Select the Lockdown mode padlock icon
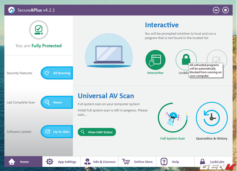This screenshot has height=171, width=237. pos(186,59)
